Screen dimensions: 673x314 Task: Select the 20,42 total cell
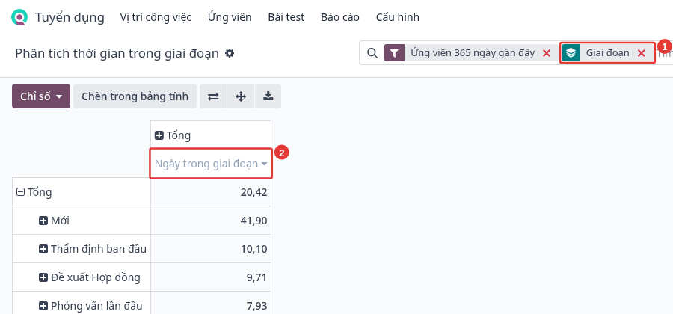click(x=211, y=191)
